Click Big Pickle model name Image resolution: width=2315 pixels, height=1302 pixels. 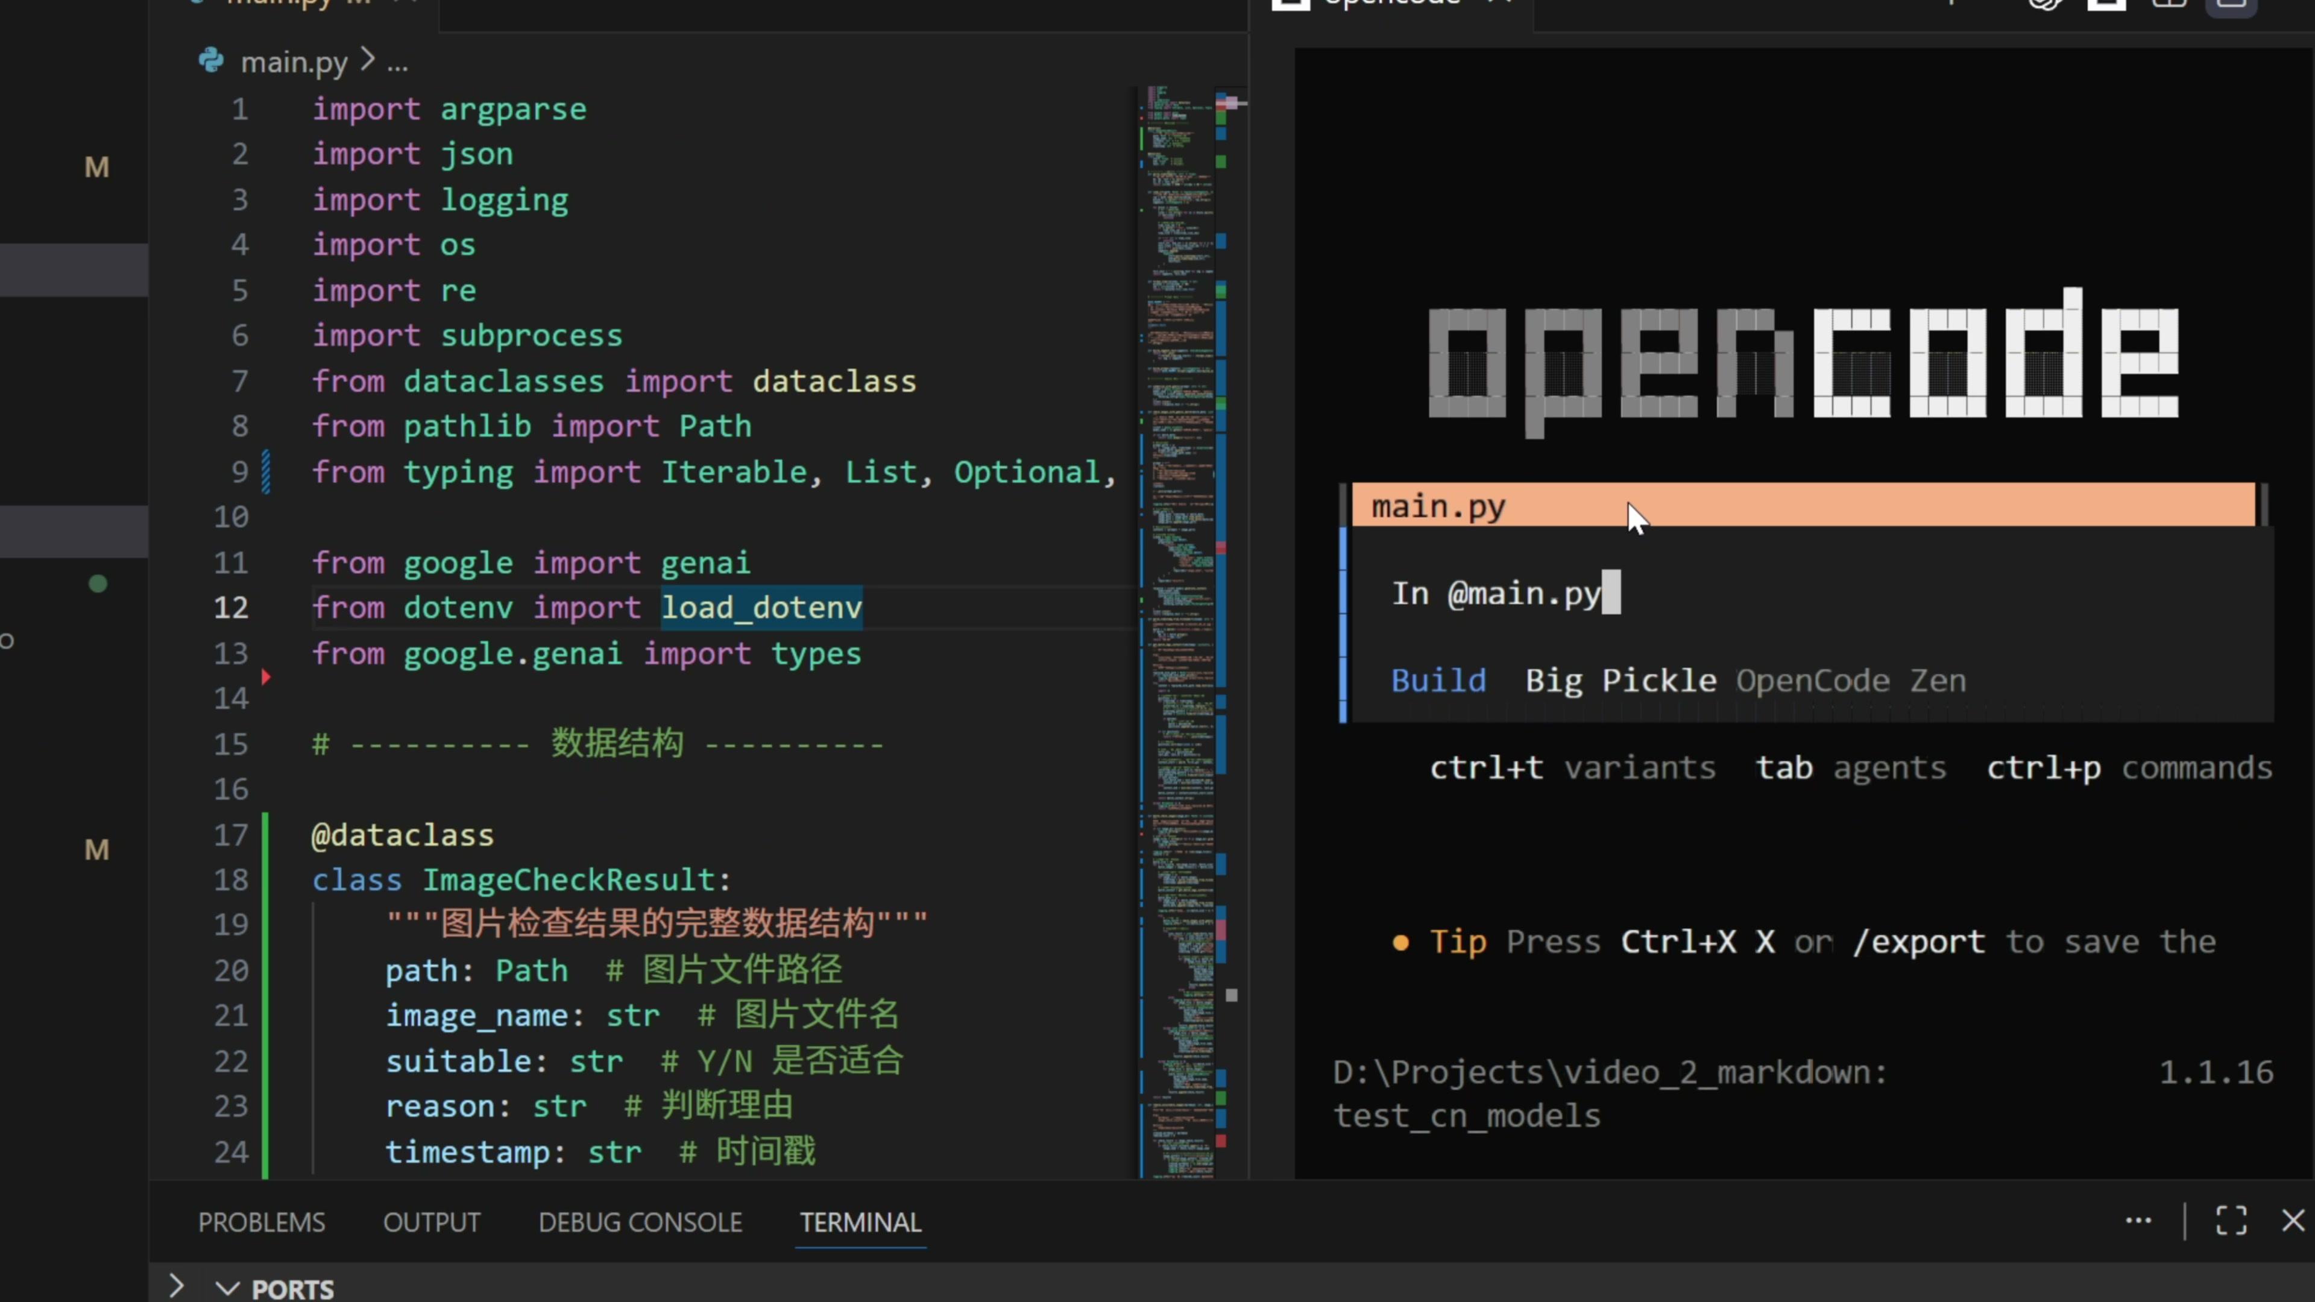[x=1620, y=680]
